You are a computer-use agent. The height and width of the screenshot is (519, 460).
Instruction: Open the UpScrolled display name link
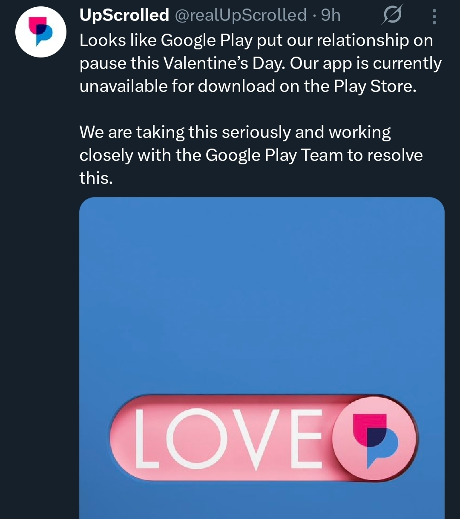point(124,16)
